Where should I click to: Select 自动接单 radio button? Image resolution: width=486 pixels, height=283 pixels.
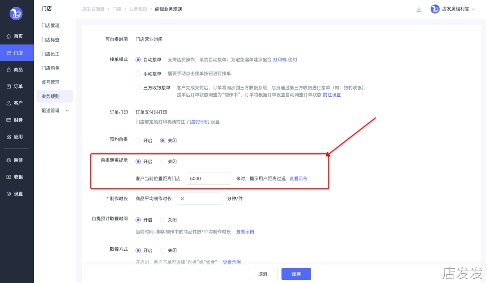click(138, 60)
